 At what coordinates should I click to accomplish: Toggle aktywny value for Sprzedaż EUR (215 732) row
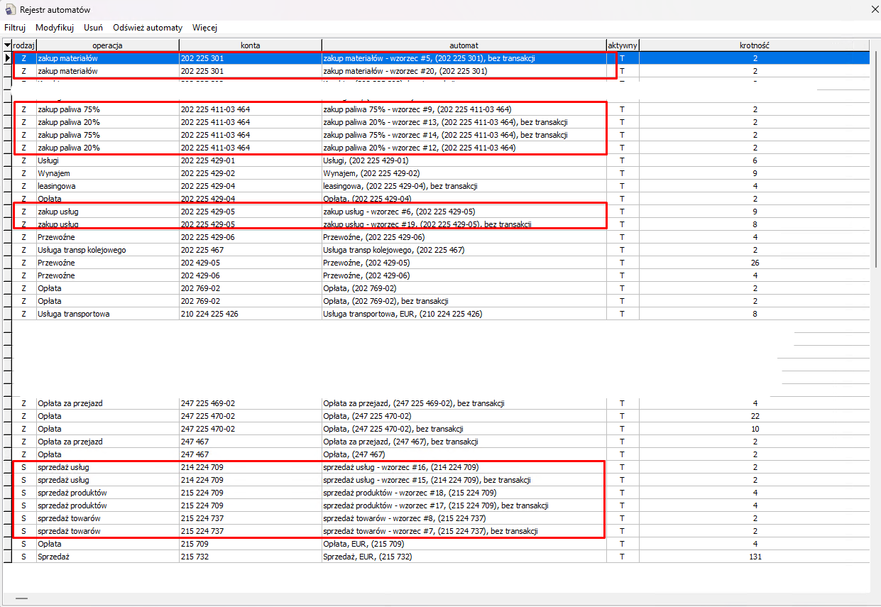point(623,557)
